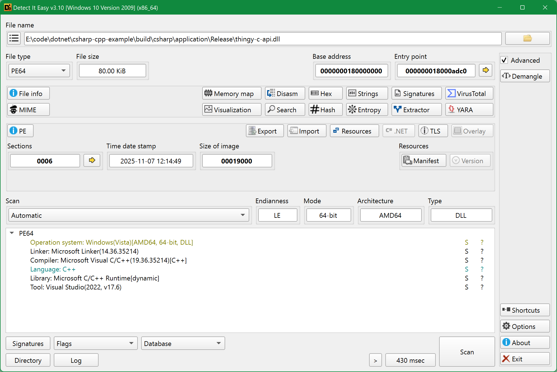This screenshot has height=372, width=557.
Task: Open the Resources section
Action: 354,131
